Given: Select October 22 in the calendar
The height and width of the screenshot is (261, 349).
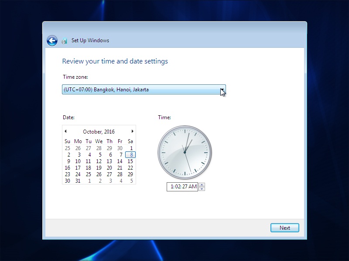Looking at the screenshot, I should 130,168.
